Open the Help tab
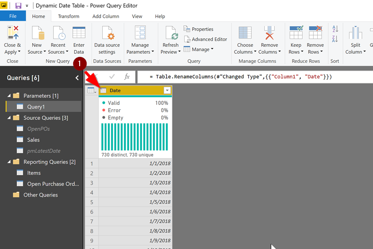Viewport: 373px width, 249px height. [x=160, y=16]
